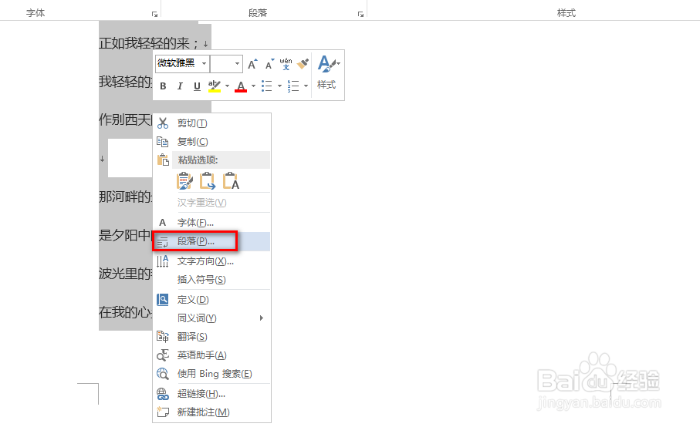Open the font size dropdown

tap(237, 64)
